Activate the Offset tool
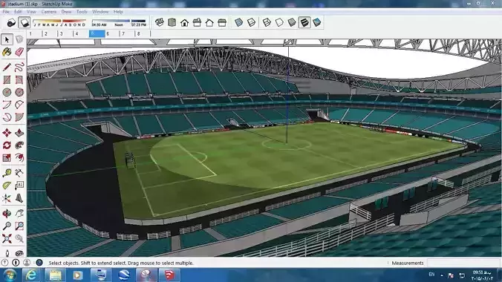The image size is (502, 282). click(19, 157)
